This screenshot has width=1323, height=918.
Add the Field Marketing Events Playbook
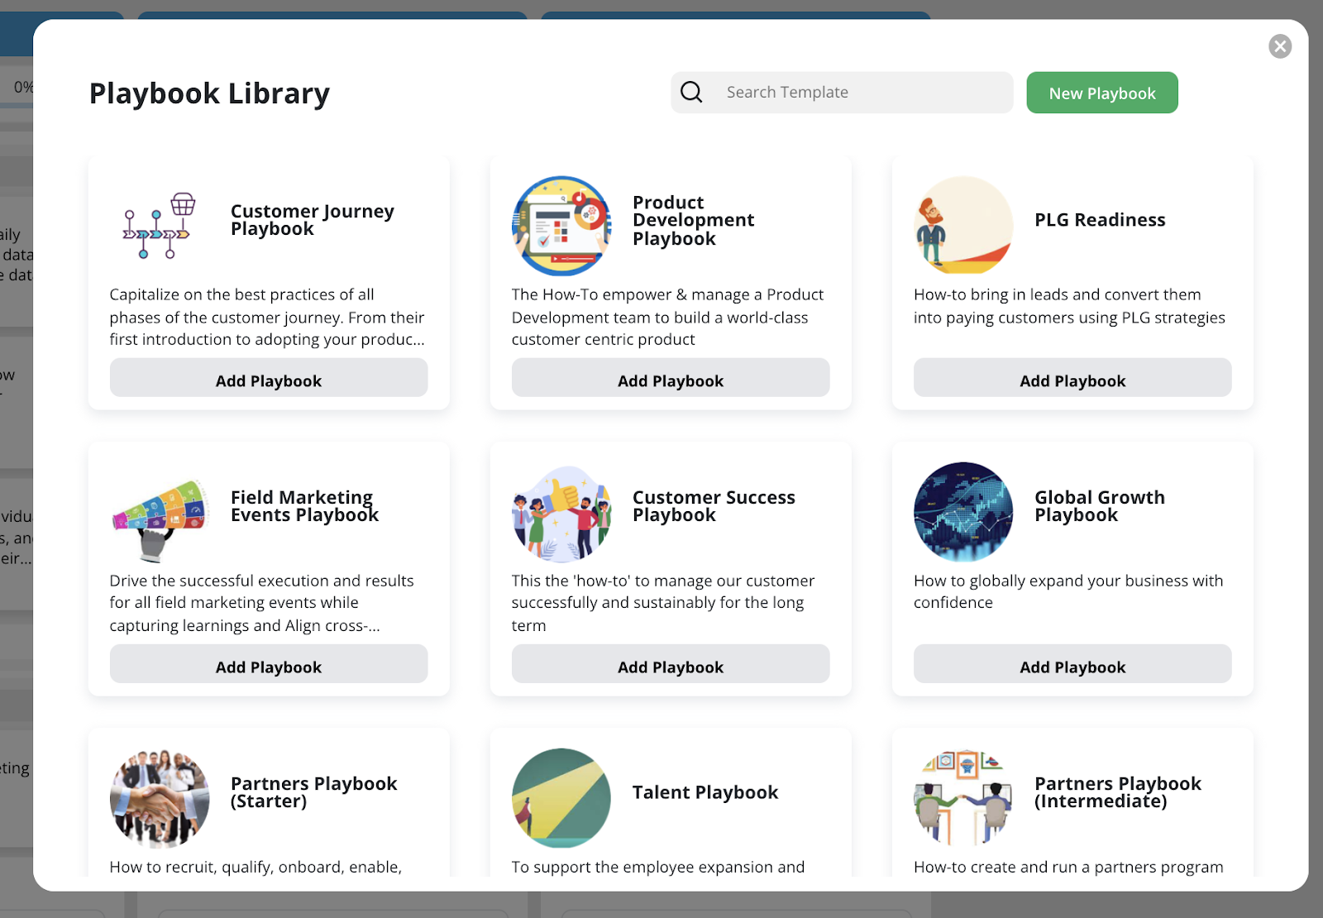[268, 667]
